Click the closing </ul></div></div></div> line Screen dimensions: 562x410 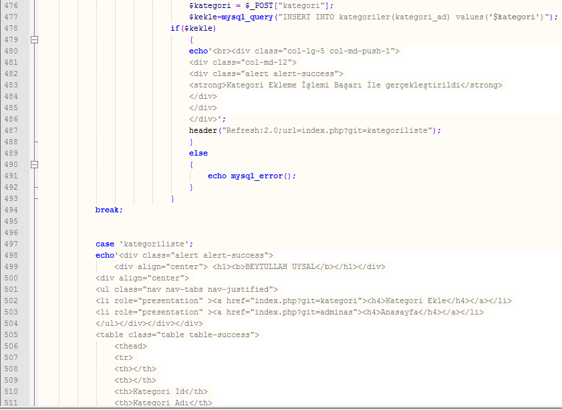click(149, 323)
